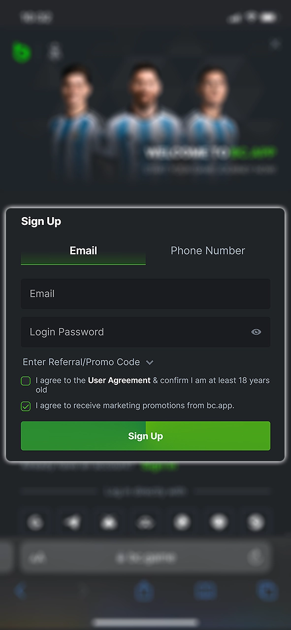Check the User Agreement confirmation box
The image size is (291, 630).
(x=26, y=381)
